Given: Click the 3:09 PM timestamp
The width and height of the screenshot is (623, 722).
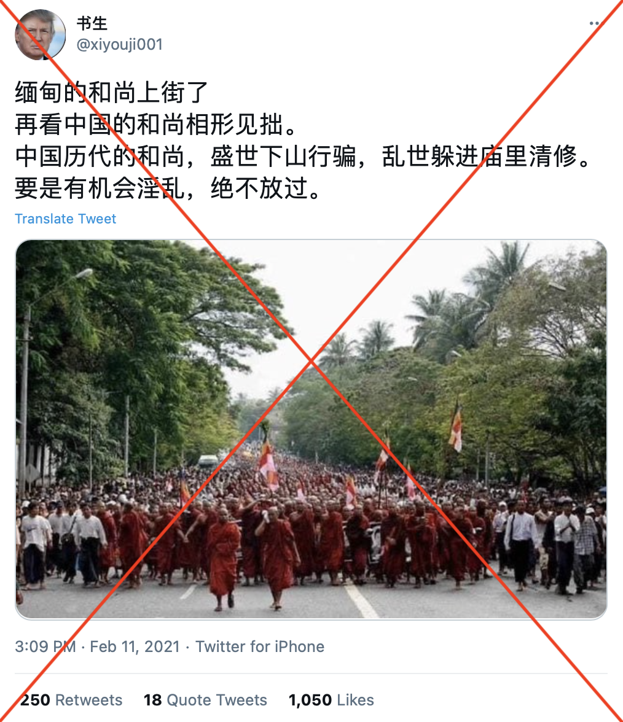Looking at the screenshot, I should [45, 646].
